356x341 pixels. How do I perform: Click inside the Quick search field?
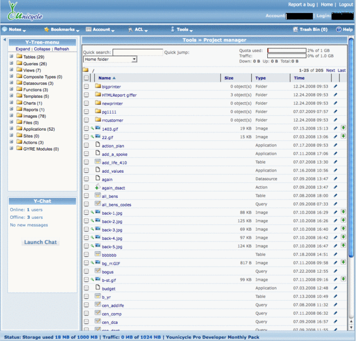(x=137, y=52)
